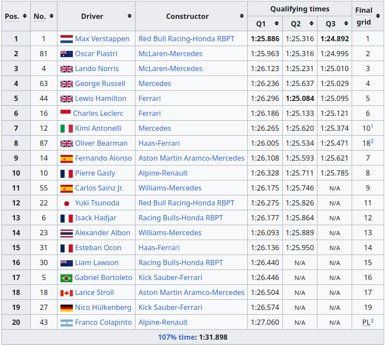Click PL abbreviation in Colapinto's grid cell

click(x=366, y=322)
